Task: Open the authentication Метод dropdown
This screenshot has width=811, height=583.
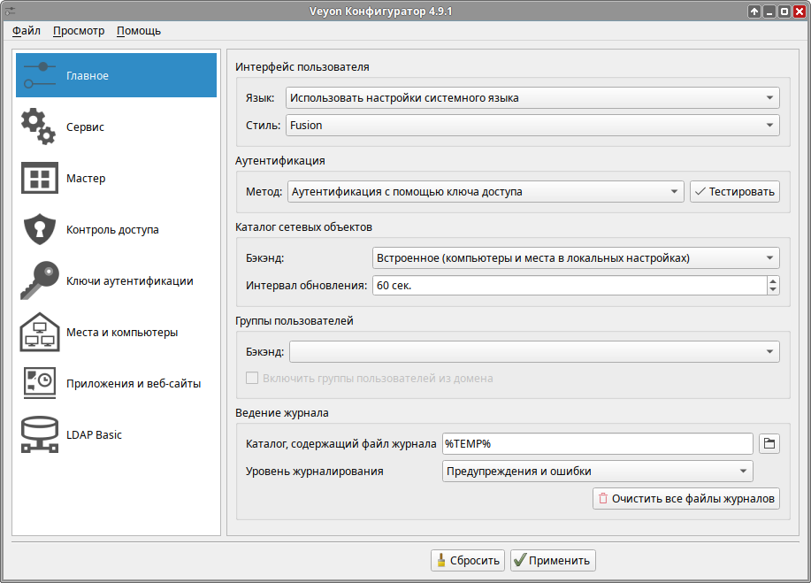Action: tap(486, 191)
